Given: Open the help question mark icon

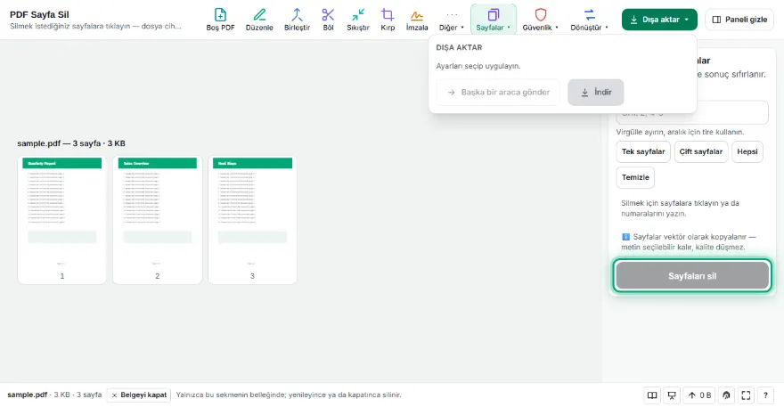Looking at the screenshot, I should tap(765, 395).
